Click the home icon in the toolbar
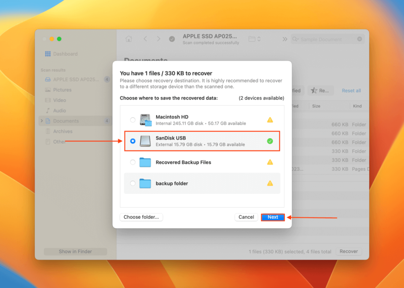The height and width of the screenshot is (288, 404). (x=129, y=39)
